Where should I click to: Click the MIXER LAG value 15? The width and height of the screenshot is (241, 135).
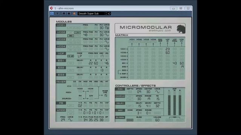[x=105, y=96]
